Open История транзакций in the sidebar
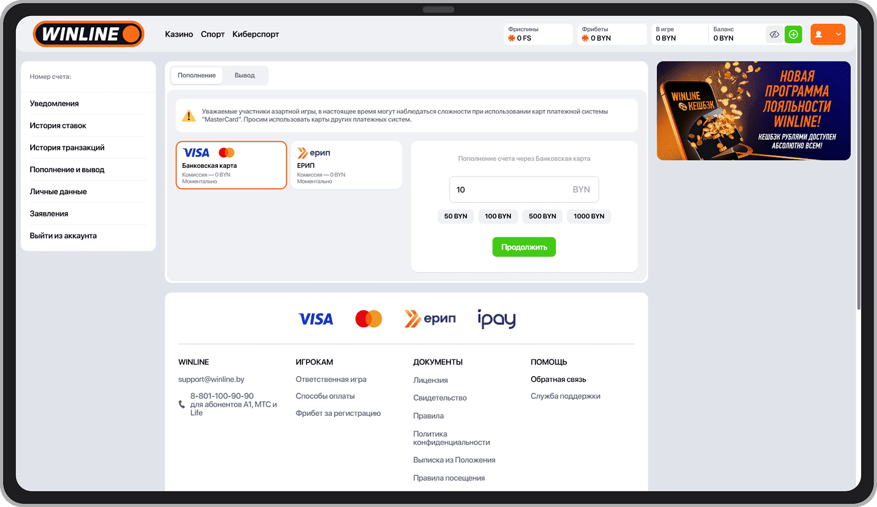 (x=67, y=147)
